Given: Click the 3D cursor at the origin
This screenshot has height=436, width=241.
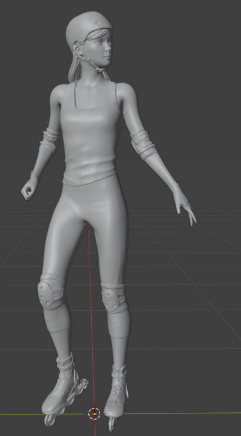Looking at the screenshot, I should [95, 414].
